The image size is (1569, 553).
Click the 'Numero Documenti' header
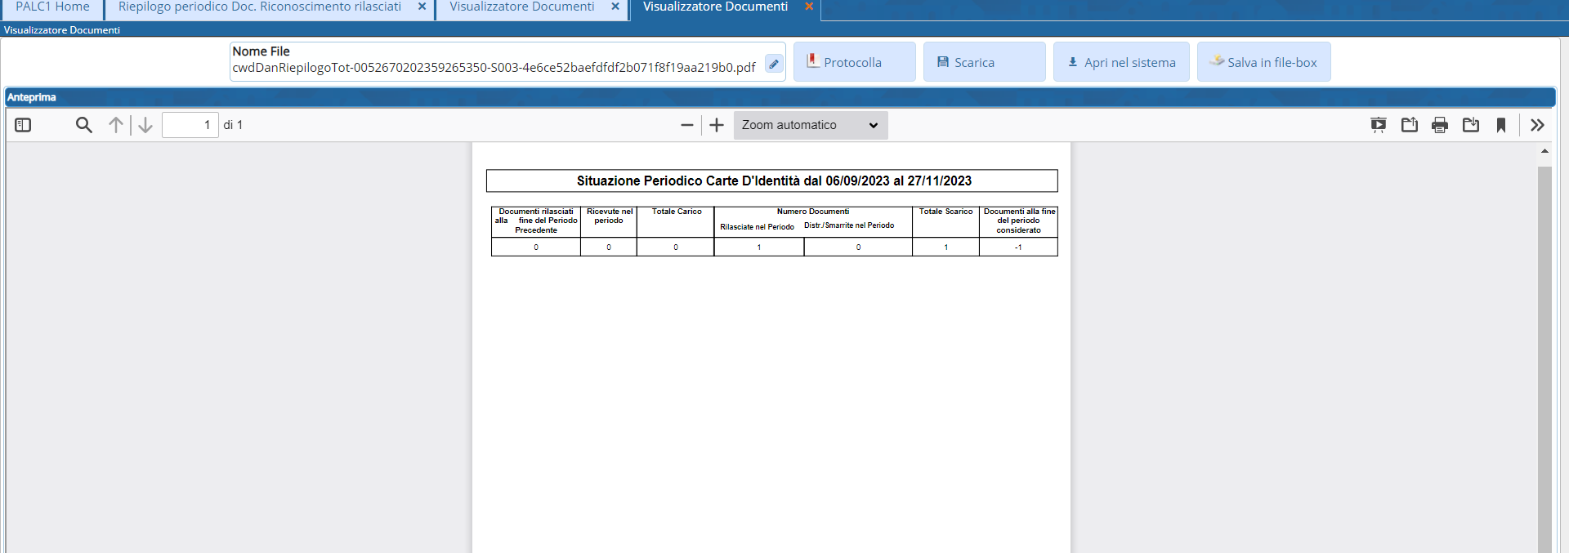pyautogui.click(x=813, y=212)
